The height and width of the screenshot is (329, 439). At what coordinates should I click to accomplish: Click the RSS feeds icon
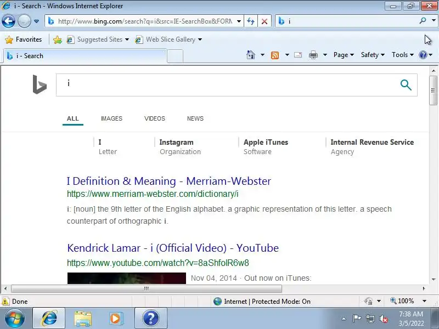click(275, 55)
